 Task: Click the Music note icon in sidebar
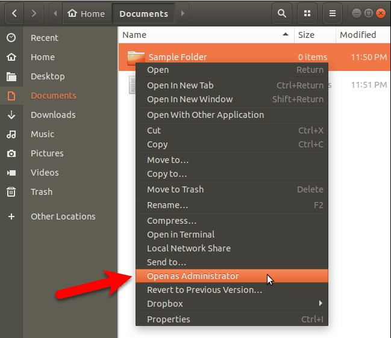(x=11, y=134)
